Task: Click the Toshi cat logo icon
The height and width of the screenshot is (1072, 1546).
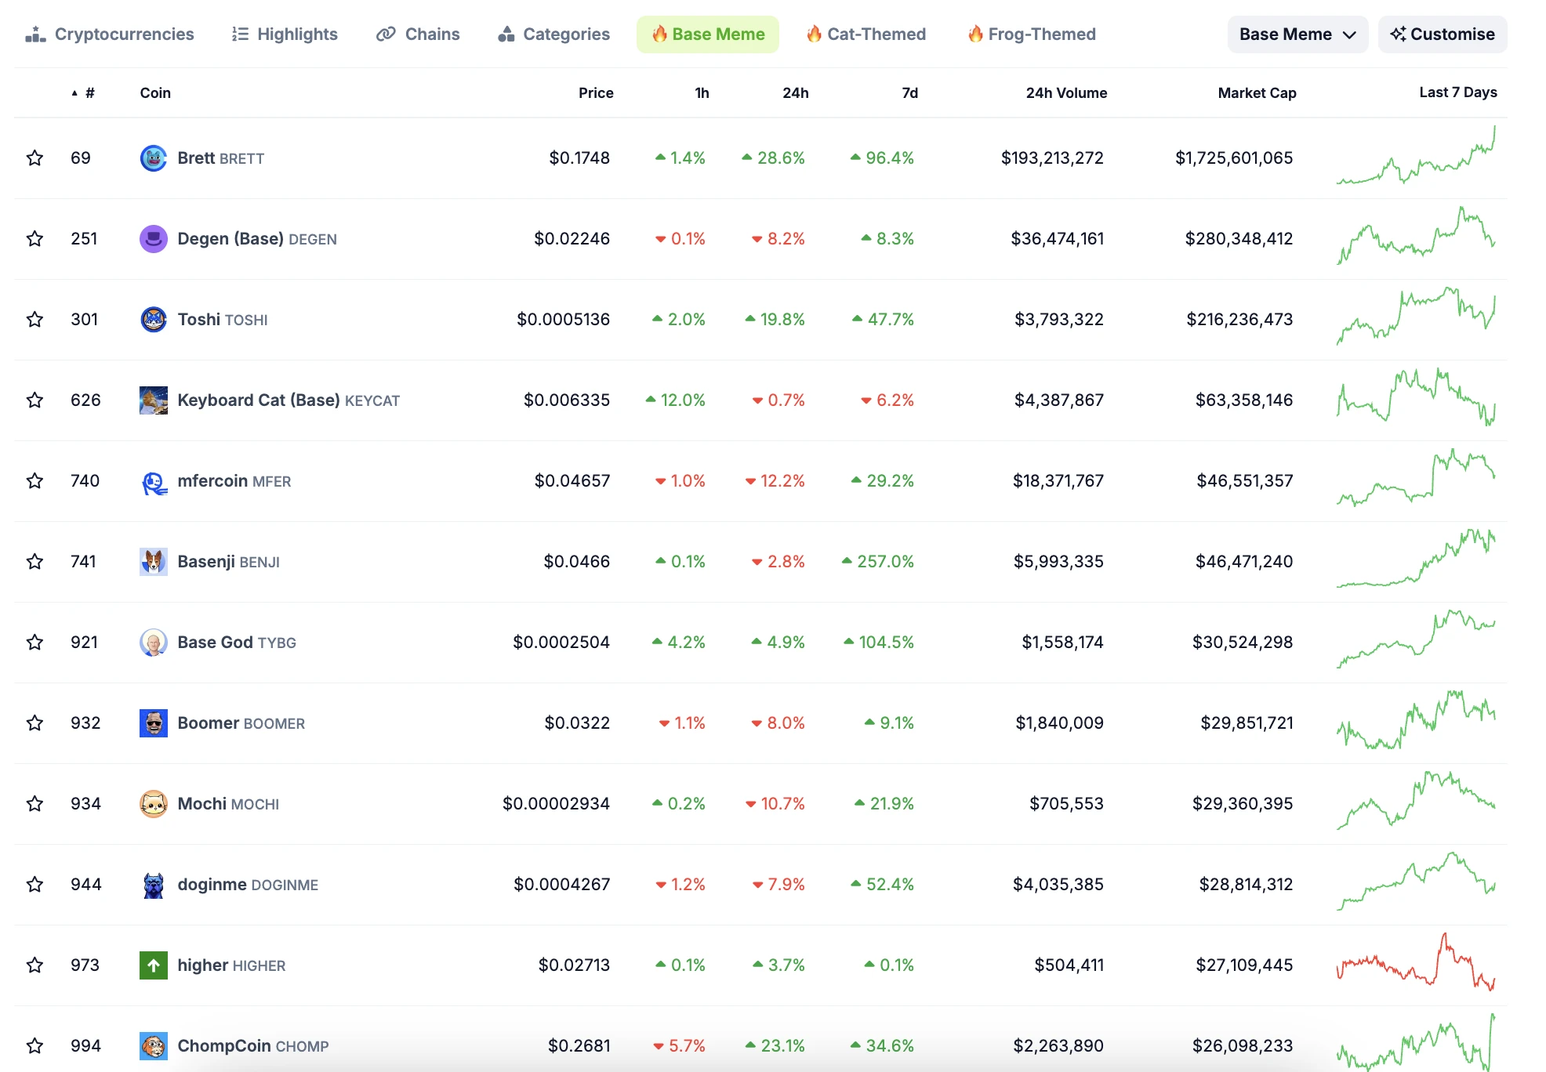Action: (x=154, y=320)
